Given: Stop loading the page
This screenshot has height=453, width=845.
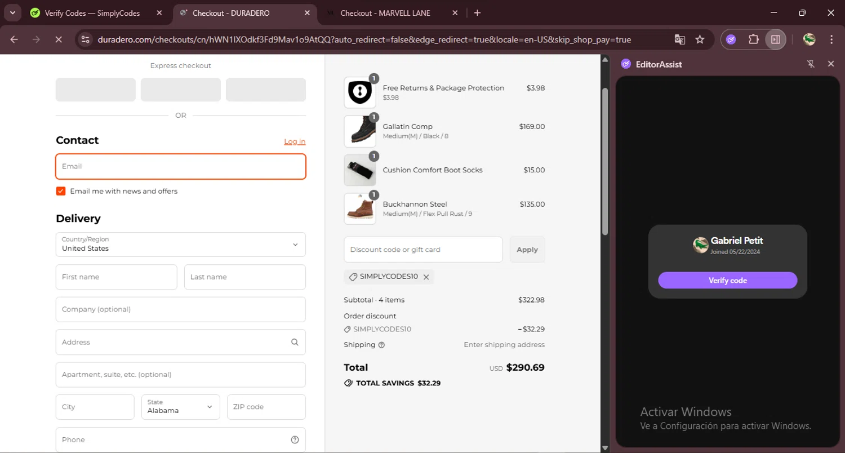Looking at the screenshot, I should [x=58, y=39].
